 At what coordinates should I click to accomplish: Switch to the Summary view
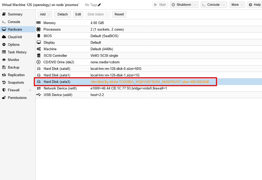(x=15, y=14)
